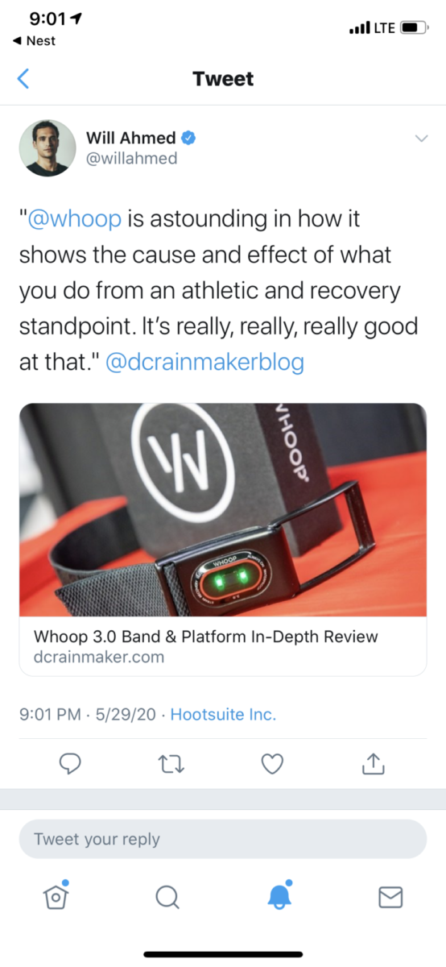Viewport: 446px width, 967px height.
Task: Open Hootsuite Inc. source link
Action: (x=223, y=714)
